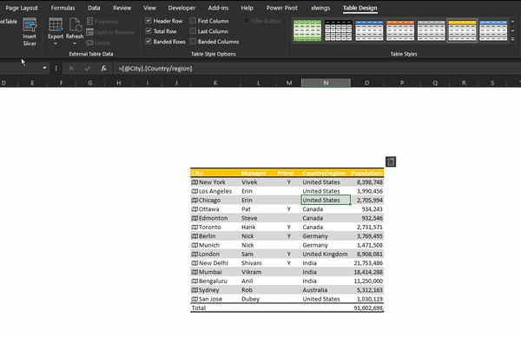Viewport: 521px width, 337px height.
Task: Click the map icon beside London
Action: [x=195, y=254]
